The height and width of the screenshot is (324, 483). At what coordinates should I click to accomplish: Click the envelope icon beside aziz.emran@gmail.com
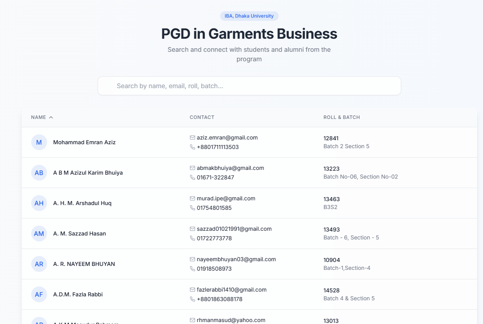(x=192, y=138)
